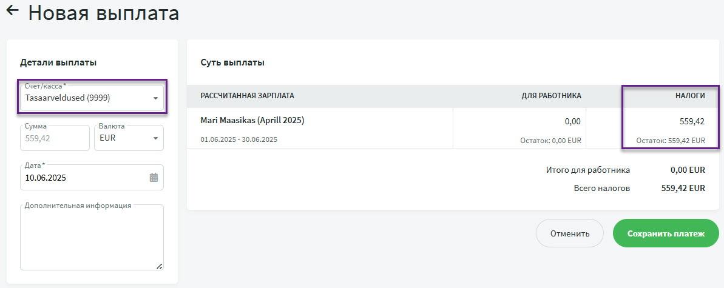Screen dimensions: 724x288
Task: Click the Рассчитанная зарплата column header
Action: point(247,96)
